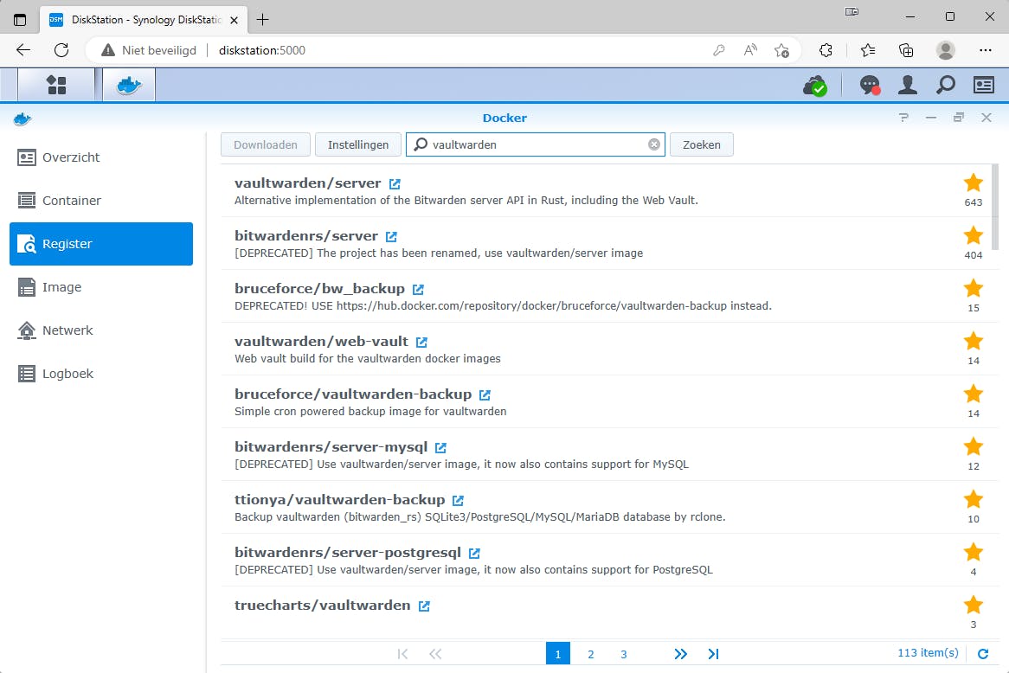Select results page 1
Image resolution: width=1009 pixels, height=673 pixels.
558,654
